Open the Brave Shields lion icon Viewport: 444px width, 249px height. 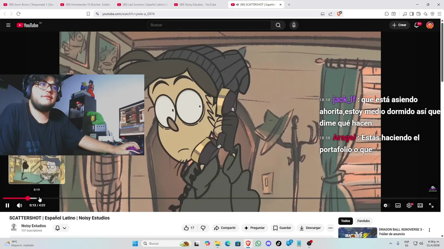click(x=339, y=14)
